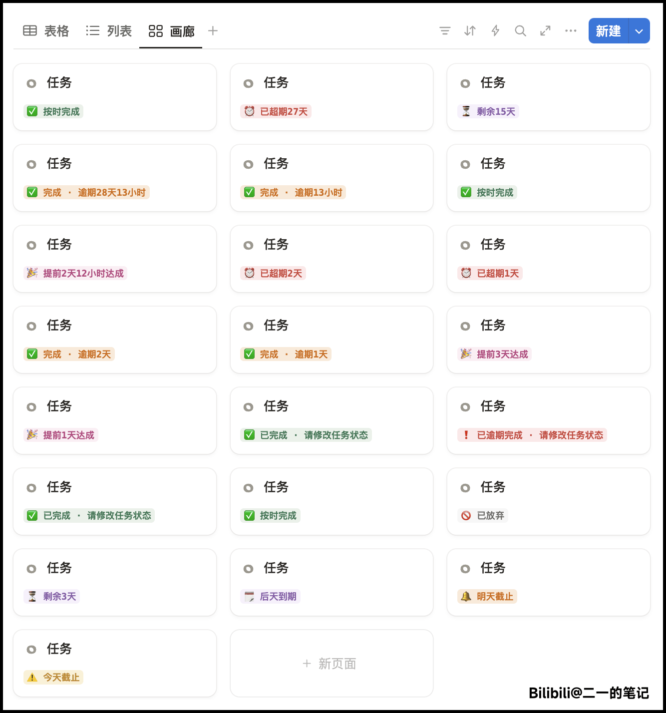The image size is (666, 713).
Task: Click warning triangle icon on 今天截止
Action: [x=32, y=678]
